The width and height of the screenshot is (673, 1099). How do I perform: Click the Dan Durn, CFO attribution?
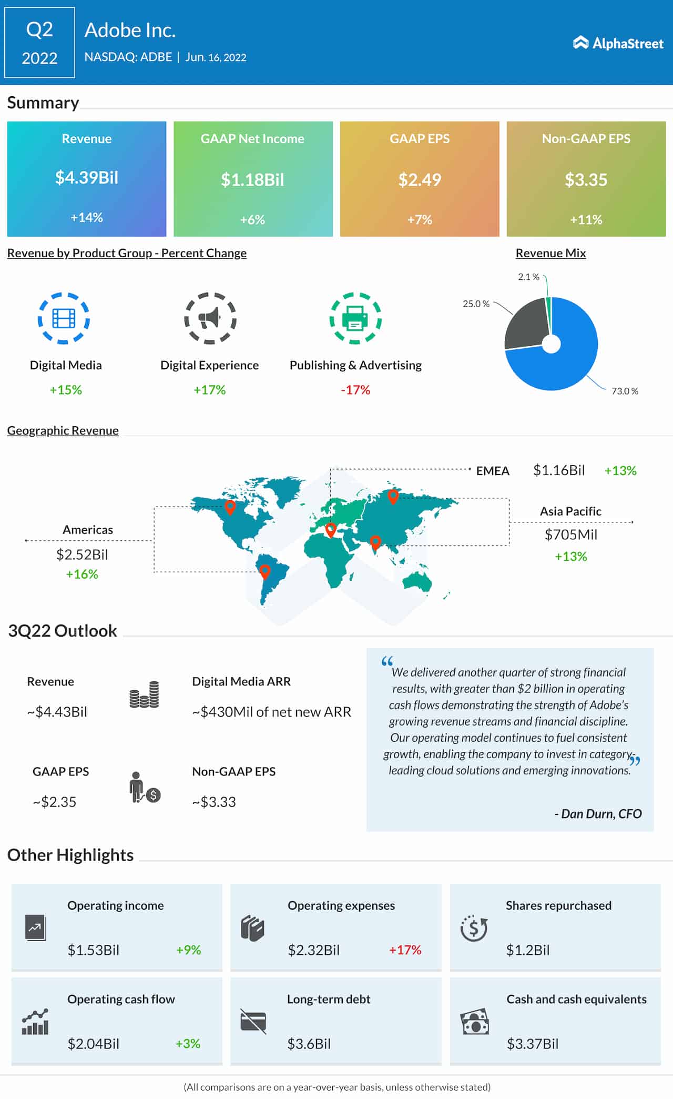(598, 813)
